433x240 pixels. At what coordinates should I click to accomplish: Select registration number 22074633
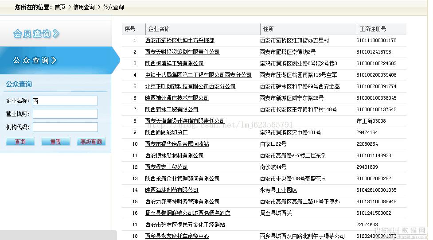(367, 225)
